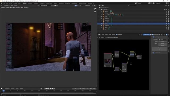The image size is (170, 96).
Task: Click the Plane.001 mesh icon in outliner
Action: (x=103, y=26)
